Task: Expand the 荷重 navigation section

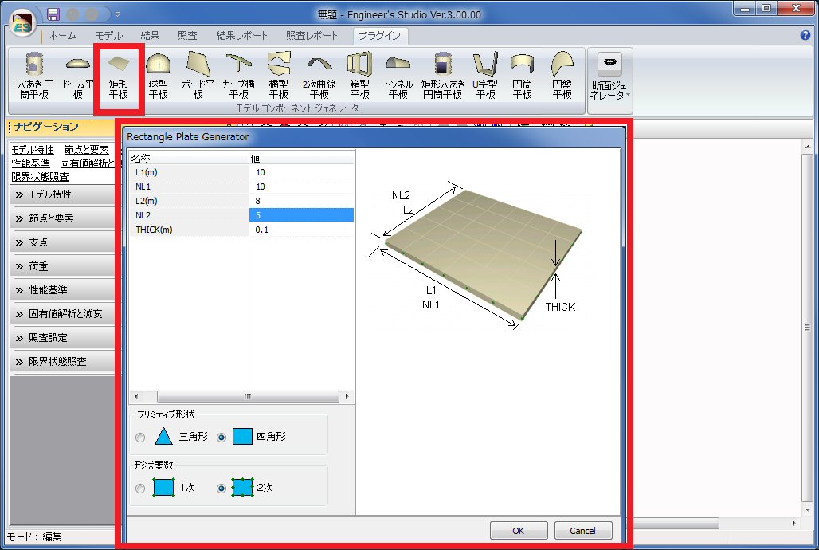Action: 63,267
